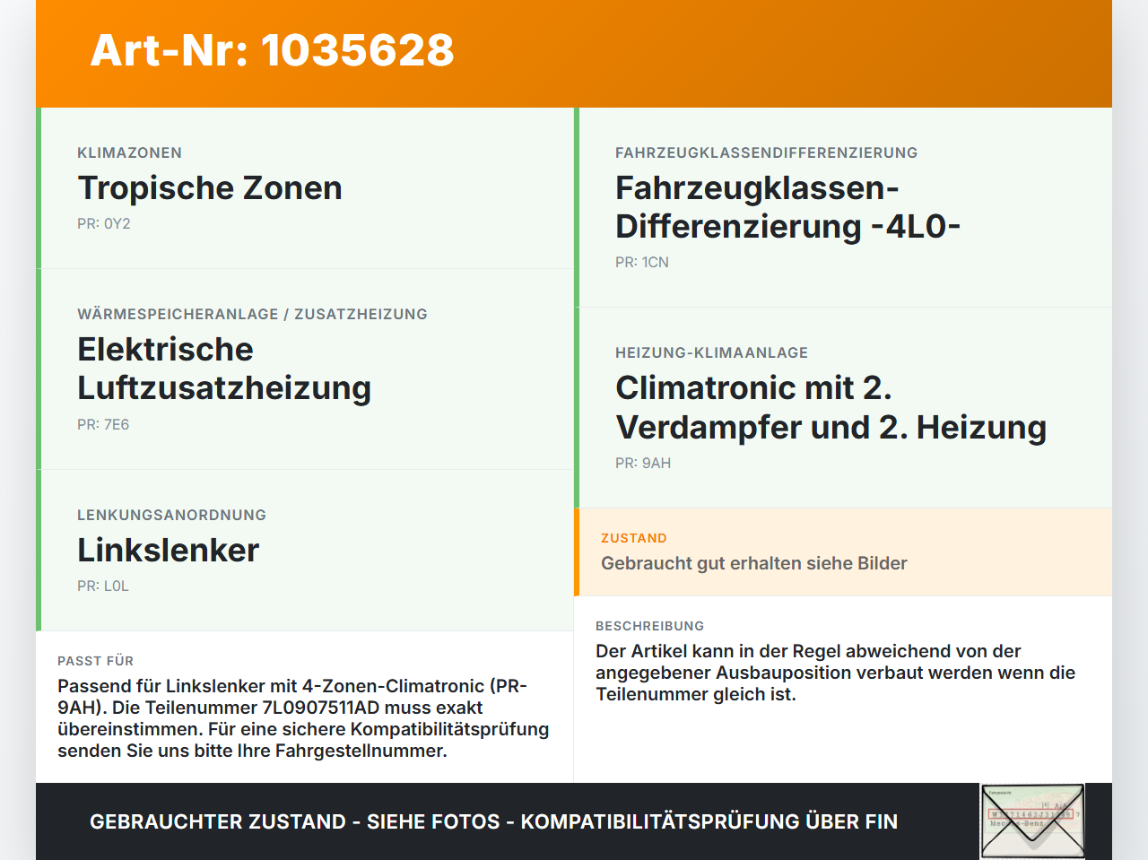The image size is (1148, 860).
Task: Click the footer Kompatibilitätsprüfung über FIN banner
Action: pos(493,821)
